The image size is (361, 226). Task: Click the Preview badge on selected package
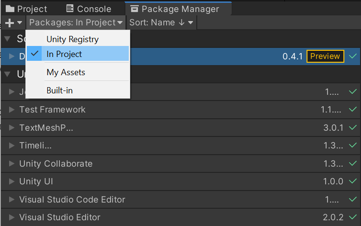325,56
